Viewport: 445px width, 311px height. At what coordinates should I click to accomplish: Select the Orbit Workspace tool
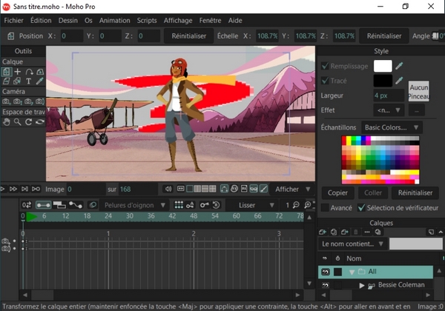[40, 122]
